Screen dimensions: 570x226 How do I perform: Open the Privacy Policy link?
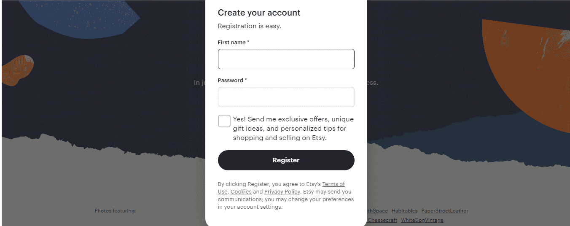282,192
